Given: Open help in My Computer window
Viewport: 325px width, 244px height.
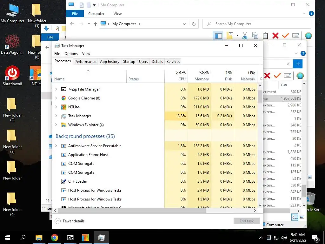Looking at the screenshot, I should coord(311,13).
